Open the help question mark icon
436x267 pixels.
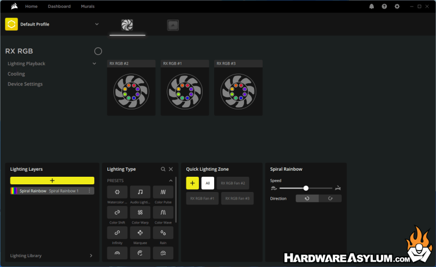[384, 7]
